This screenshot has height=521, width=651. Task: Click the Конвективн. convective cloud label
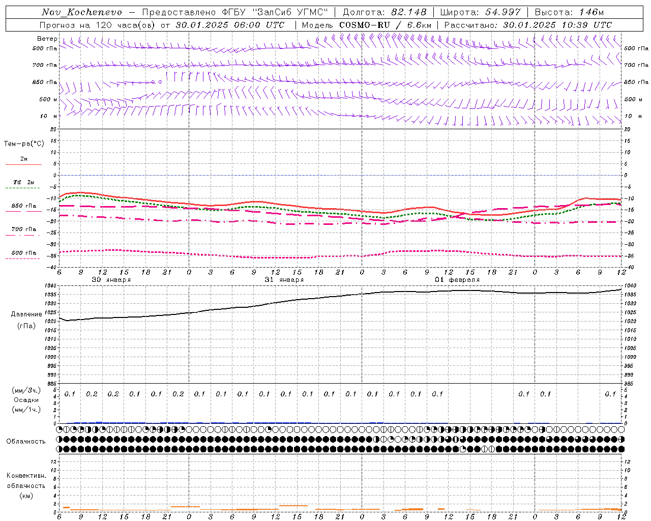(x=26, y=476)
